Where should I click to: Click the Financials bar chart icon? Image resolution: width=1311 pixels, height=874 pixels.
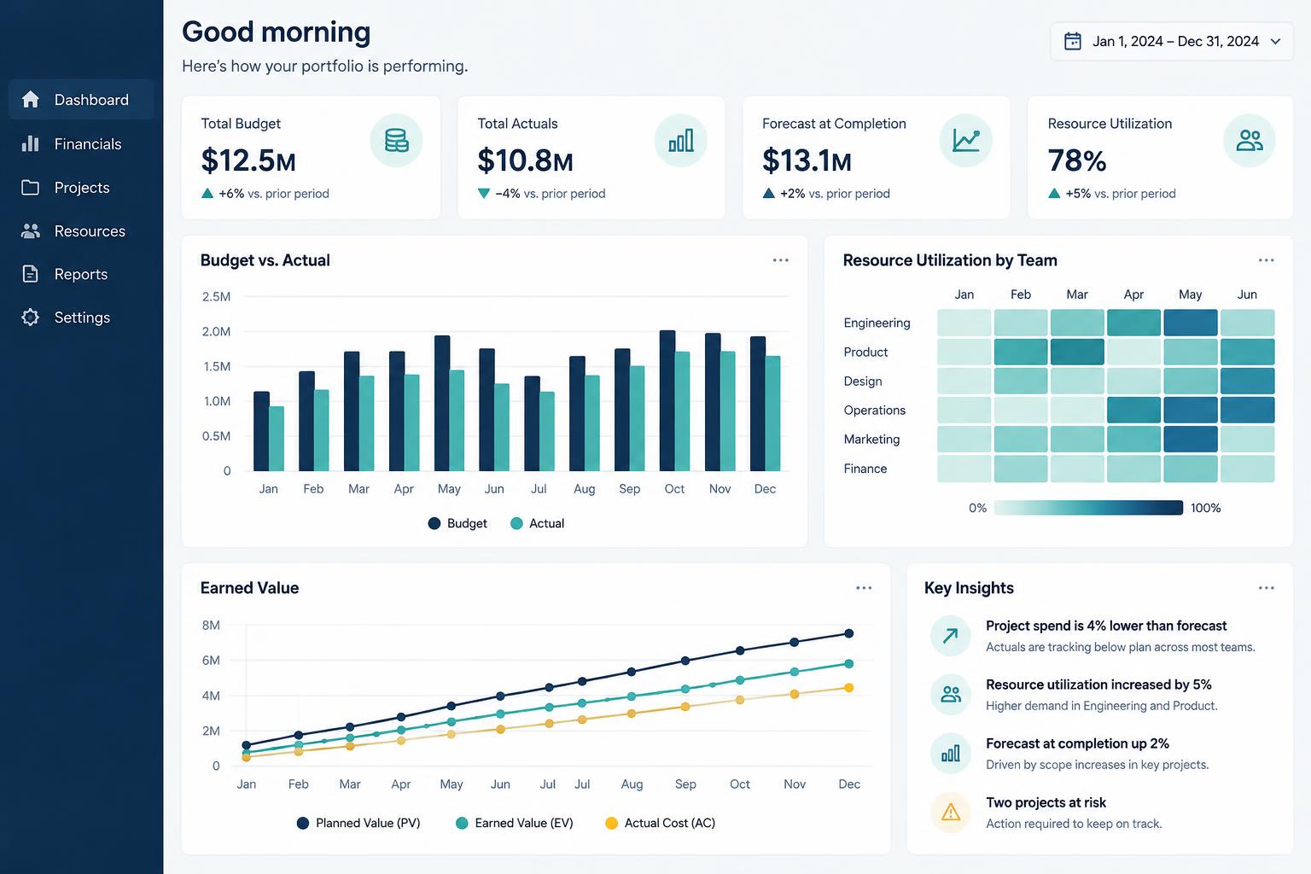tap(31, 143)
